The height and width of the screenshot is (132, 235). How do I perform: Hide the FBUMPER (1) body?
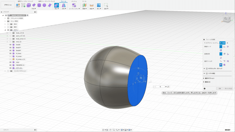point(10,65)
